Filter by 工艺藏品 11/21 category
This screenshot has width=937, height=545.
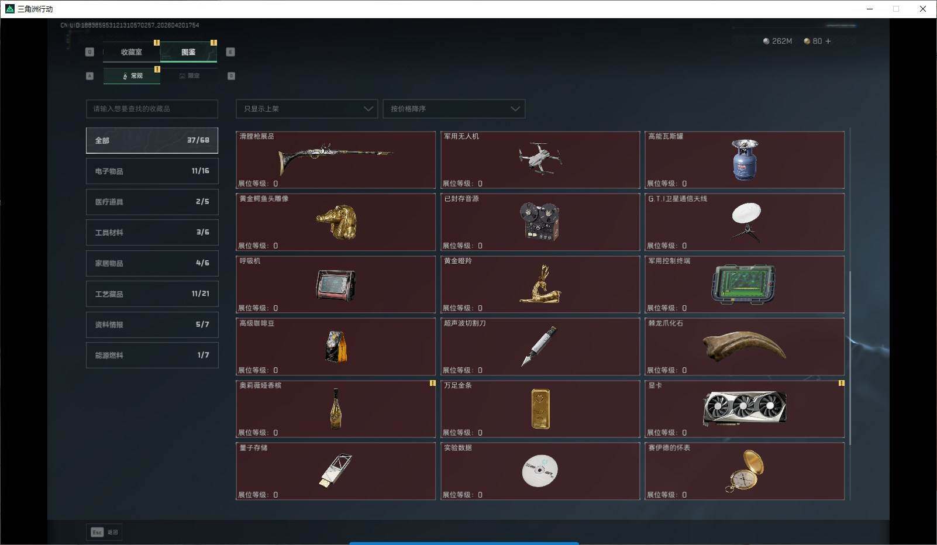152,294
